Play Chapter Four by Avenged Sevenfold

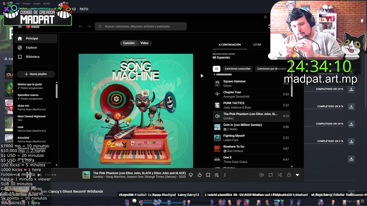point(251,94)
